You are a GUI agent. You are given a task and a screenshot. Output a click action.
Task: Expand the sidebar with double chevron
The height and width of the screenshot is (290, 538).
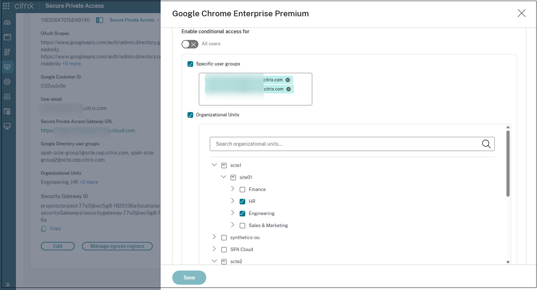8,284
